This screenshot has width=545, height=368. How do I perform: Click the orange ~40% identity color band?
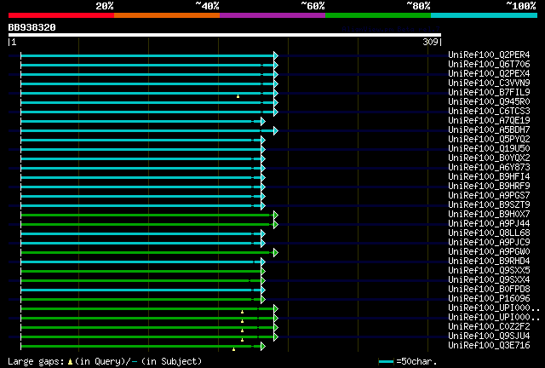coord(167,15)
